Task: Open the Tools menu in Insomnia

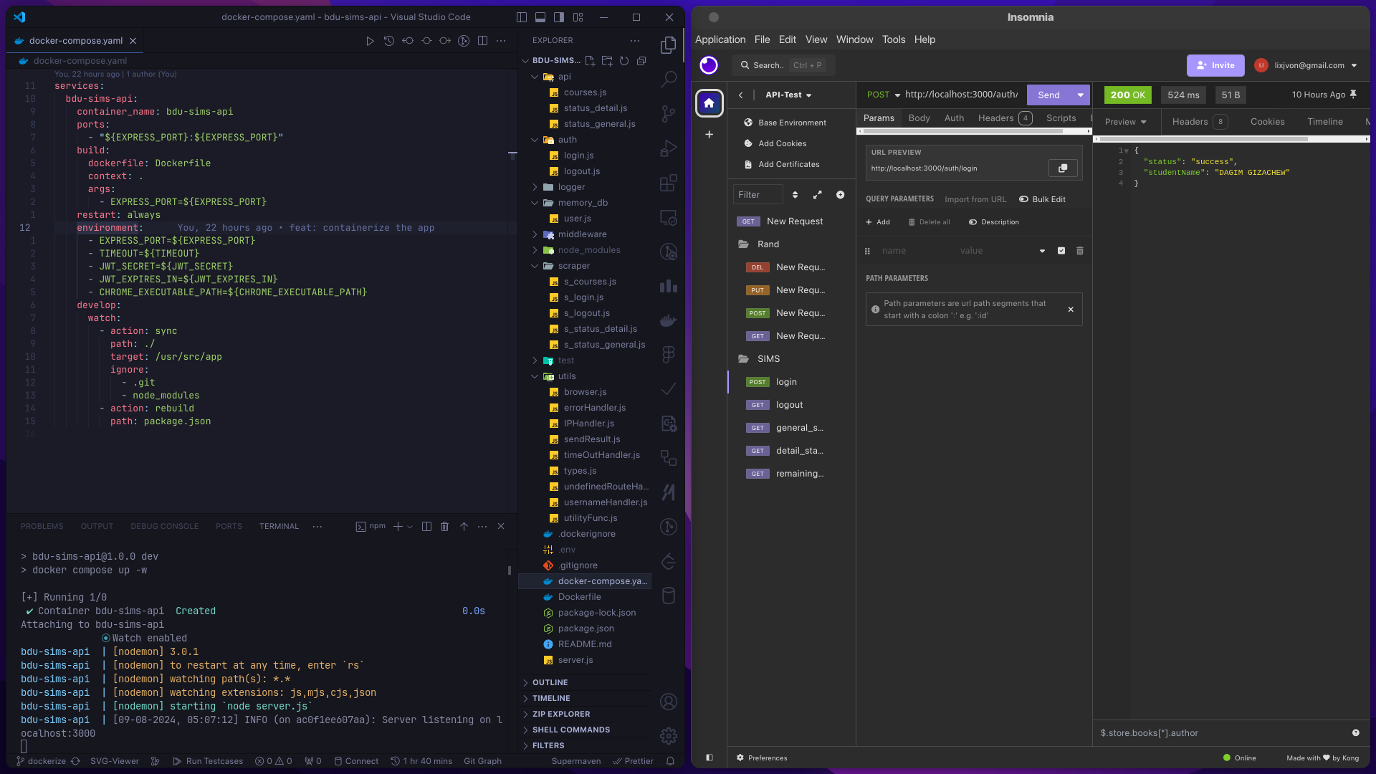Action: pos(893,39)
